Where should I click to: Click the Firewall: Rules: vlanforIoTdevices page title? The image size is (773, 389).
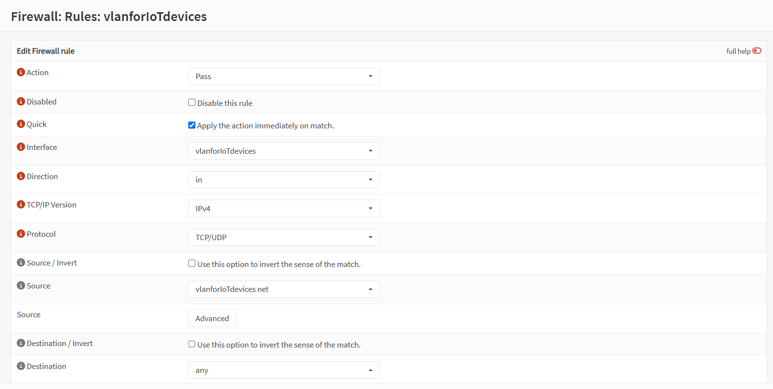coord(109,17)
